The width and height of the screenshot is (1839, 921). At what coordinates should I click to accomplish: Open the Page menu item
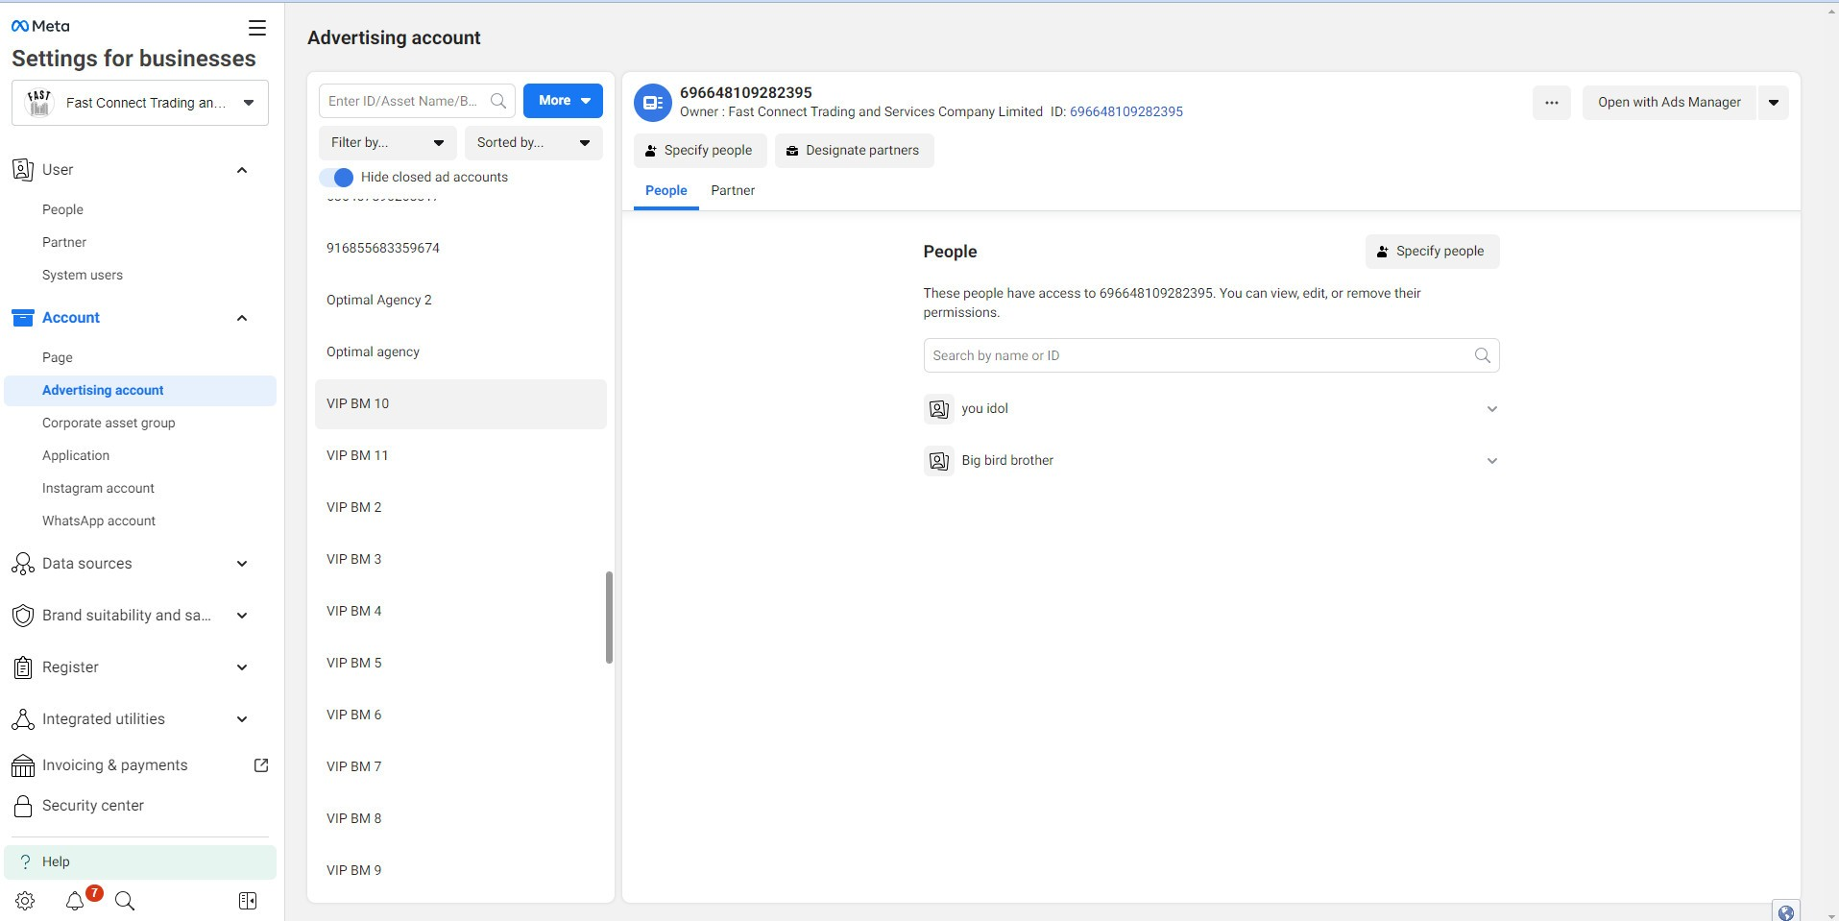tap(58, 358)
